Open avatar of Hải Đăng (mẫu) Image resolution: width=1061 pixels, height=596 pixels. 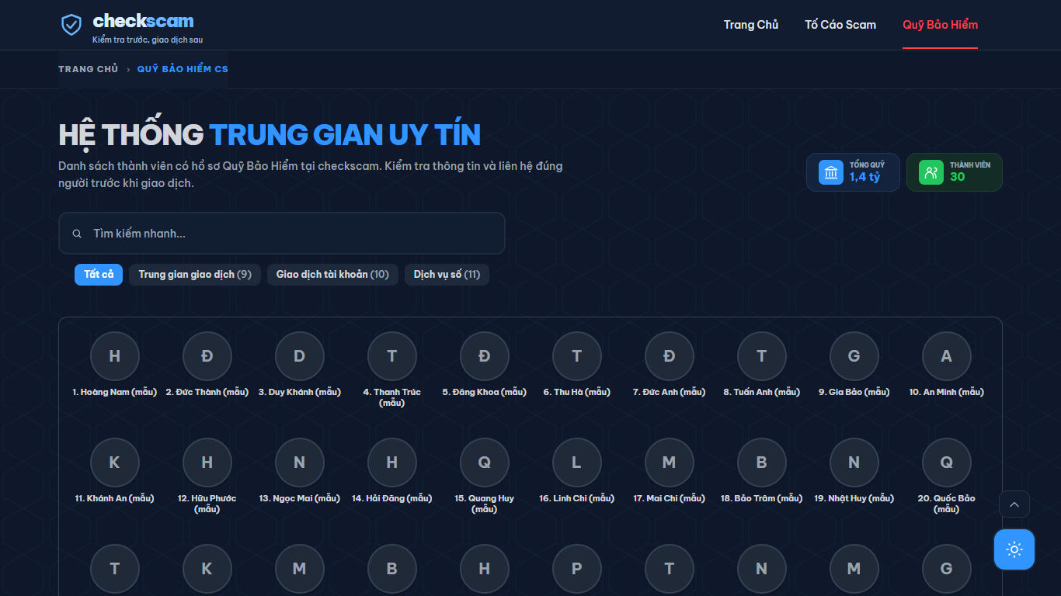pyautogui.click(x=391, y=463)
